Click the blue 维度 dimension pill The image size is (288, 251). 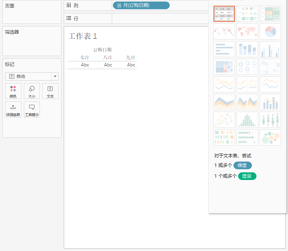pyautogui.click(x=242, y=165)
